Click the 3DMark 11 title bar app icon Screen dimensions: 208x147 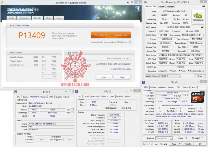2,3
